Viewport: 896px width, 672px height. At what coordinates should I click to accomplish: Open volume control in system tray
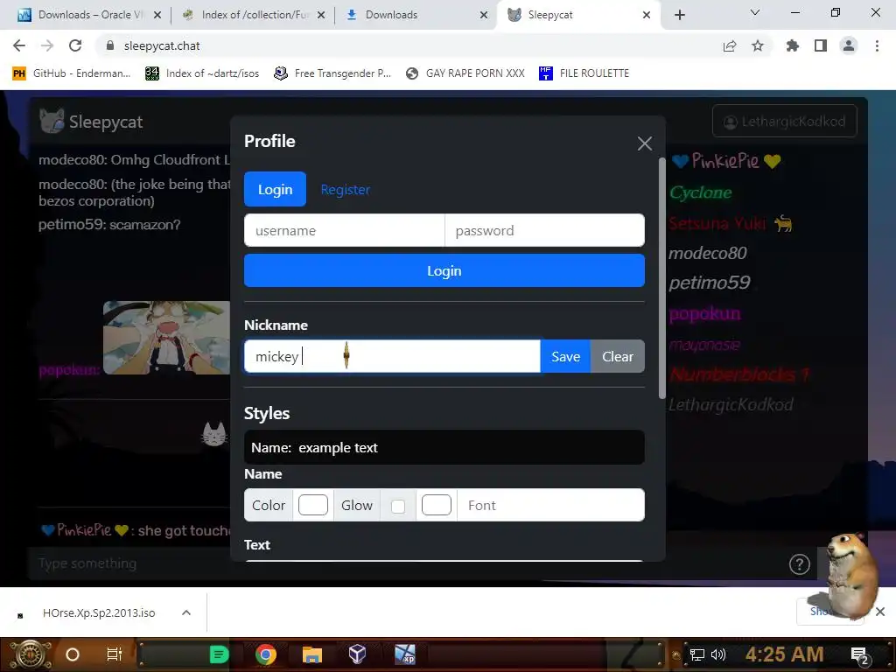[x=718, y=654]
